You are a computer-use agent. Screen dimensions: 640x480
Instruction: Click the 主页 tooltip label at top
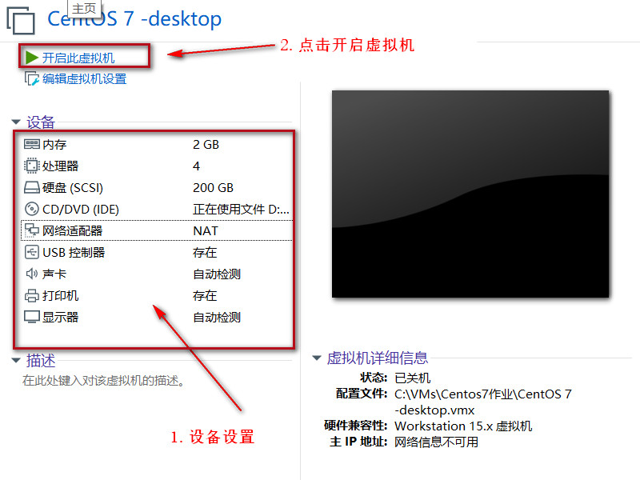pos(84,8)
